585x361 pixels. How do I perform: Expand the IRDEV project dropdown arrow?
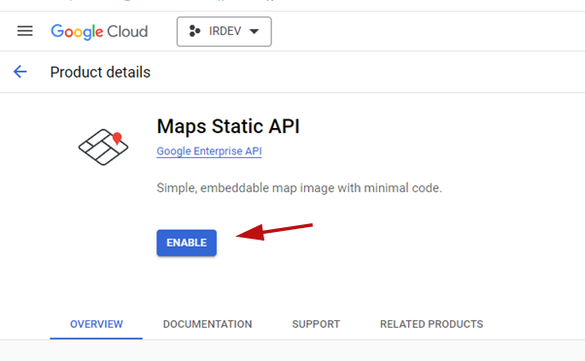coord(254,31)
